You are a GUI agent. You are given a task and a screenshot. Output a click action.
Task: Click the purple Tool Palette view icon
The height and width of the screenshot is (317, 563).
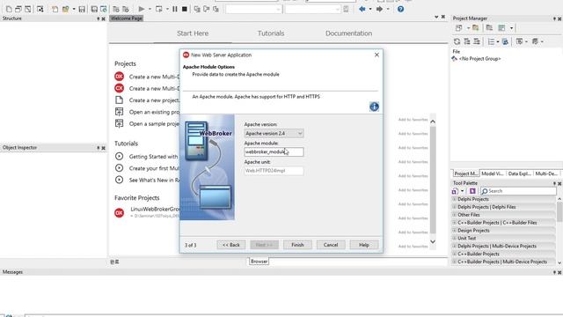[472, 191]
